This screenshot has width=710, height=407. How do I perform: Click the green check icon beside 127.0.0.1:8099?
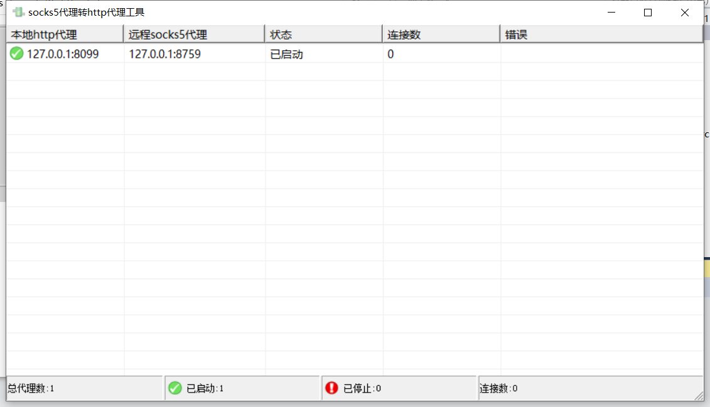17,54
